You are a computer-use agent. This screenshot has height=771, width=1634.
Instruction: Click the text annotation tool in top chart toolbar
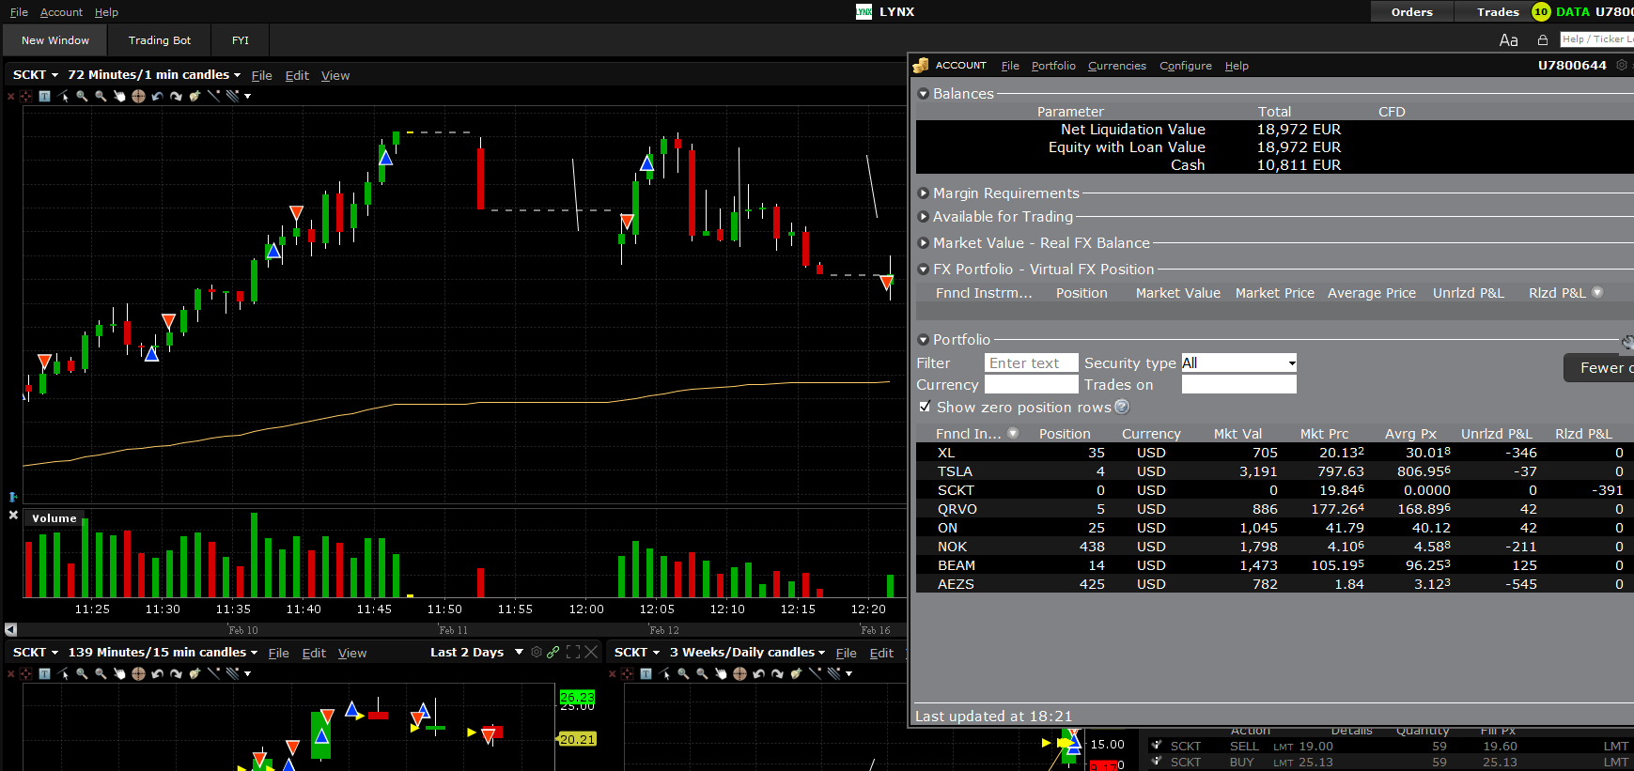pos(44,96)
